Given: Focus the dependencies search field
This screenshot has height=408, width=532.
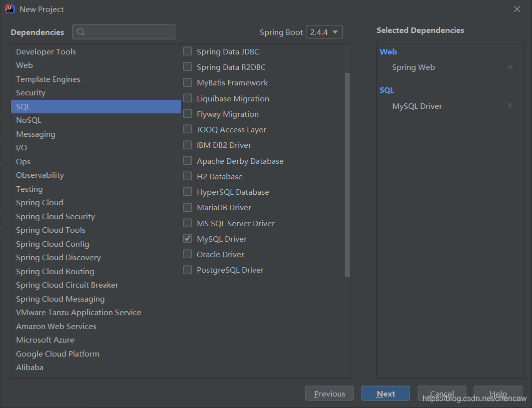Looking at the screenshot, I should pyautogui.click(x=124, y=32).
